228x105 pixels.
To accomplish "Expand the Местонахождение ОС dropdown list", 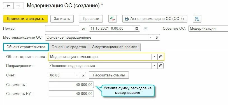I will coord(151,37).
